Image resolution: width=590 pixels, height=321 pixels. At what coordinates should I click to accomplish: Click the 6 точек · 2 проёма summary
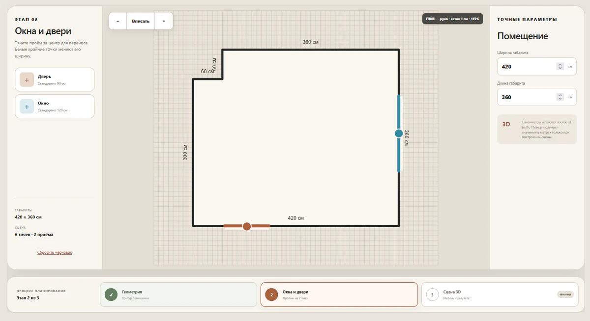point(34,235)
